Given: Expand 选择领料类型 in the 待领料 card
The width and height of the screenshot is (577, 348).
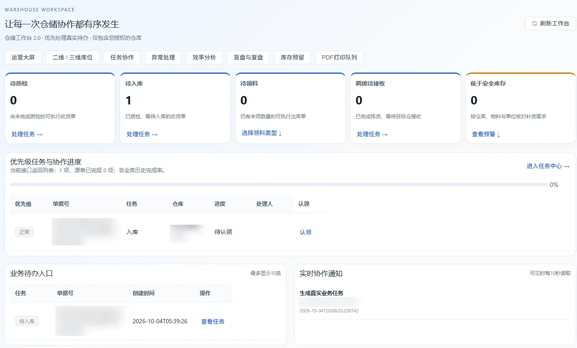Looking at the screenshot, I should pyautogui.click(x=262, y=133).
